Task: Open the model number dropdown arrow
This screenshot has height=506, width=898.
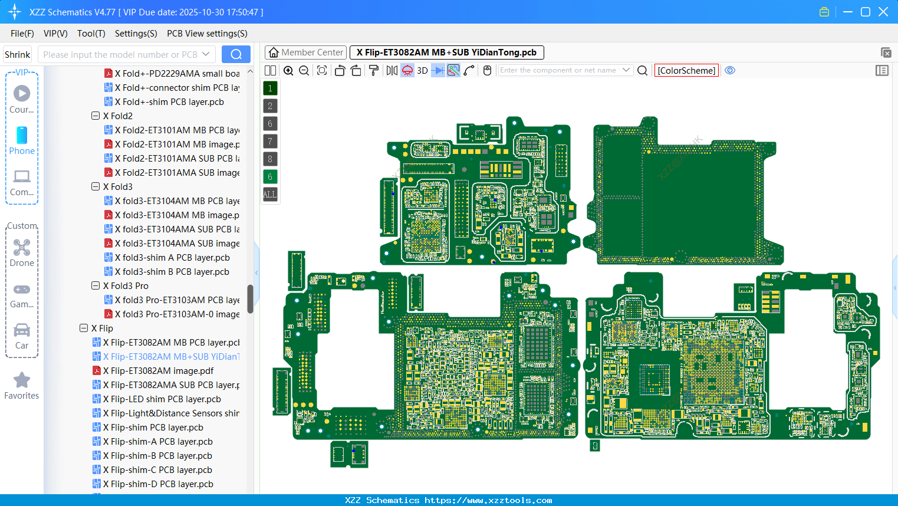Action: click(x=206, y=54)
